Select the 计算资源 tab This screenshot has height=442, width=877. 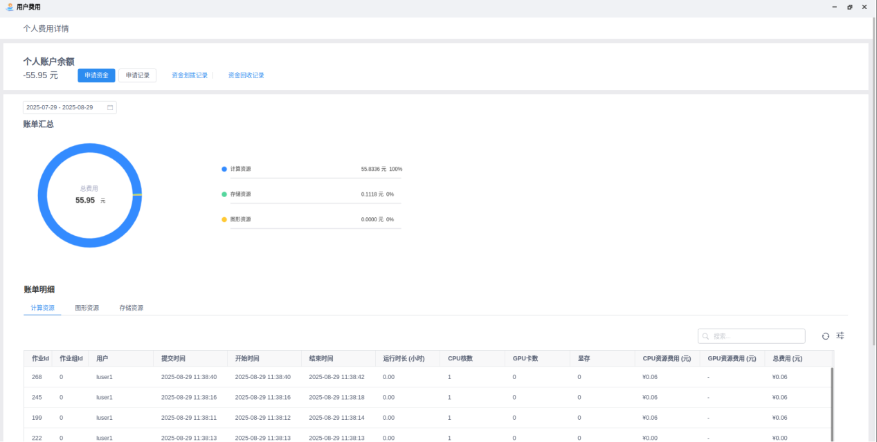pos(42,308)
